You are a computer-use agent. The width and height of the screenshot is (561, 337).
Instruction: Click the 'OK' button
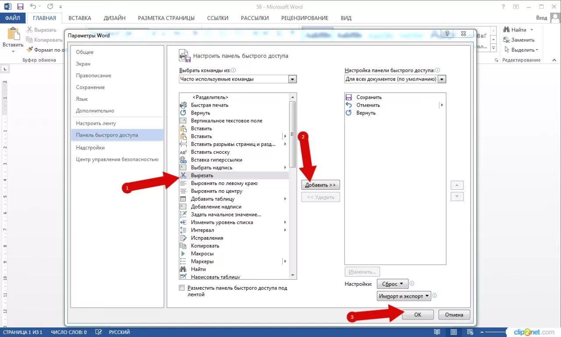click(x=418, y=315)
